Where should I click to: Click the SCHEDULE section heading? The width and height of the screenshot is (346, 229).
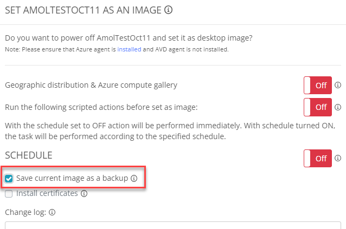29,155
